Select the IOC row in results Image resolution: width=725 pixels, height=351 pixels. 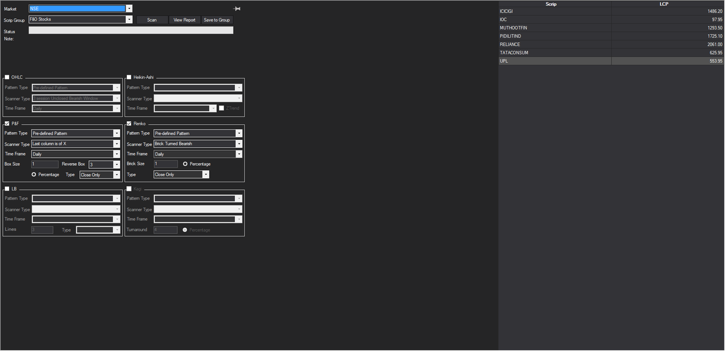611,19
